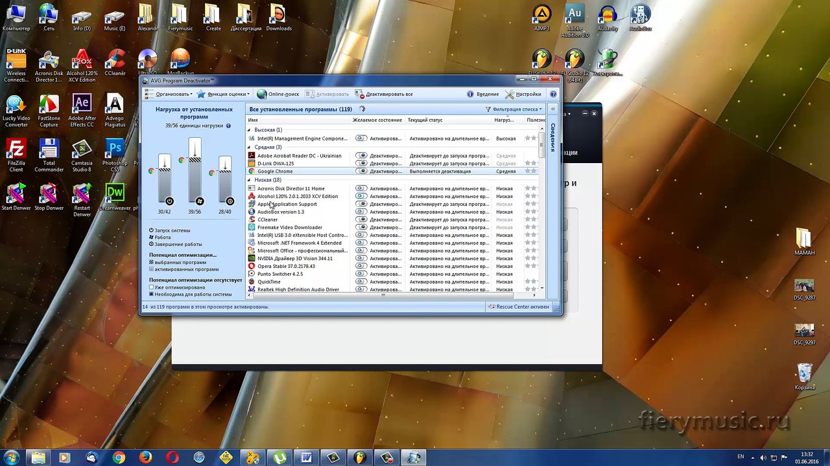
Task: Open the Функция оценки dropdown
Action: pos(224,94)
